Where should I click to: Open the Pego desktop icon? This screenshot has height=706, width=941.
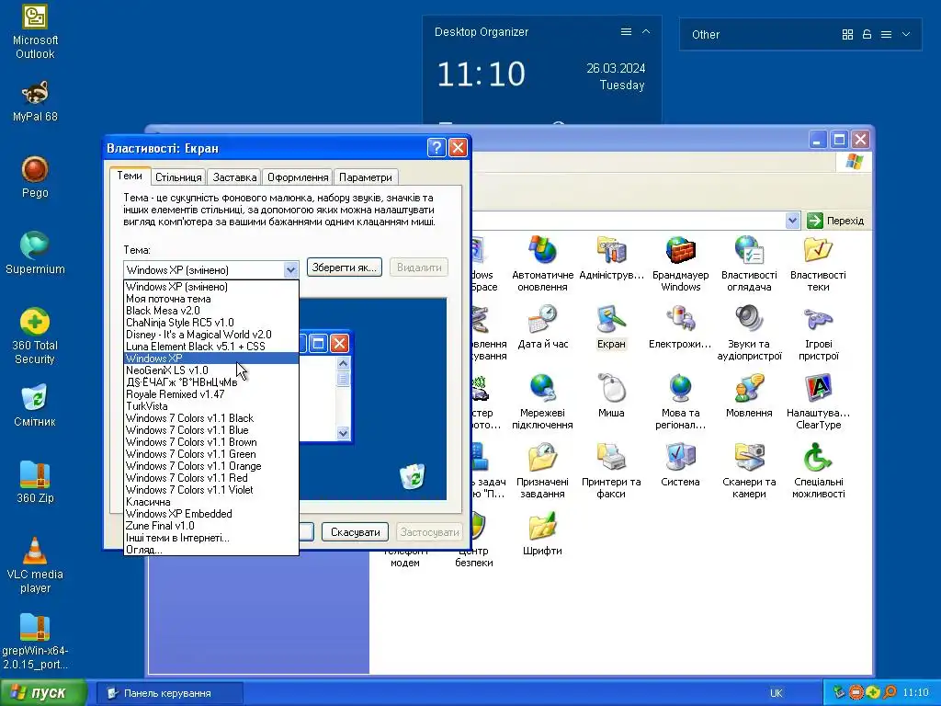[35, 177]
